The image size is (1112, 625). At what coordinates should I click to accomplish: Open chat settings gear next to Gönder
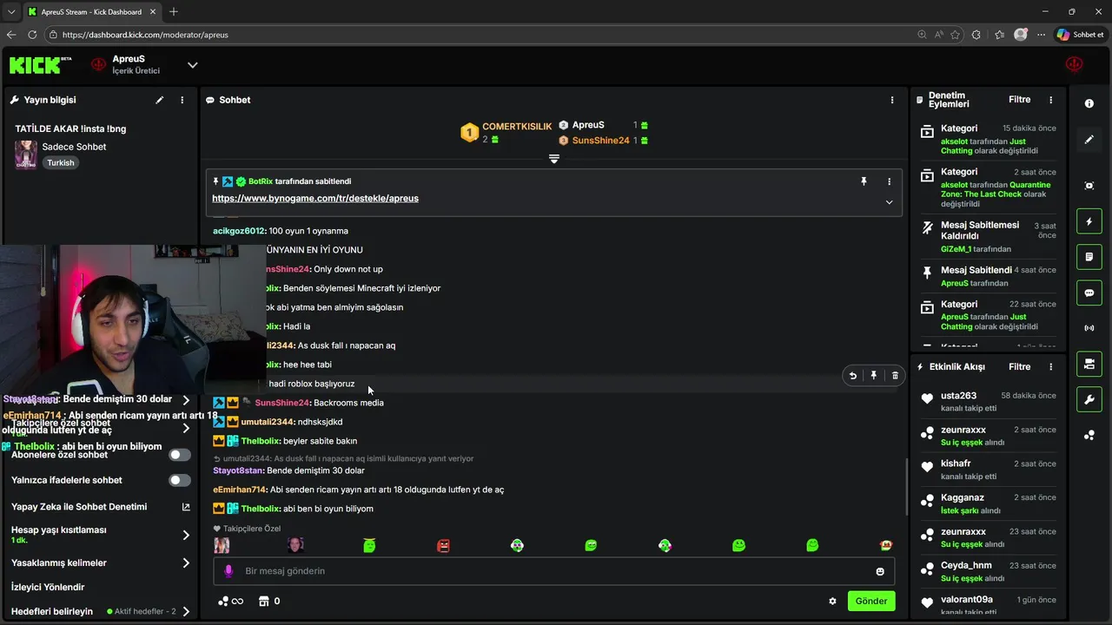click(832, 601)
